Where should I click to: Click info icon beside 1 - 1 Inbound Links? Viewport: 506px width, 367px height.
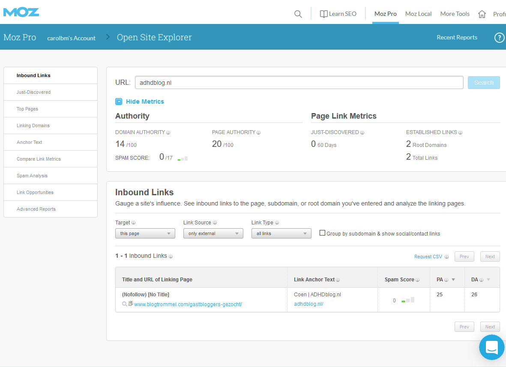[x=171, y=257]
